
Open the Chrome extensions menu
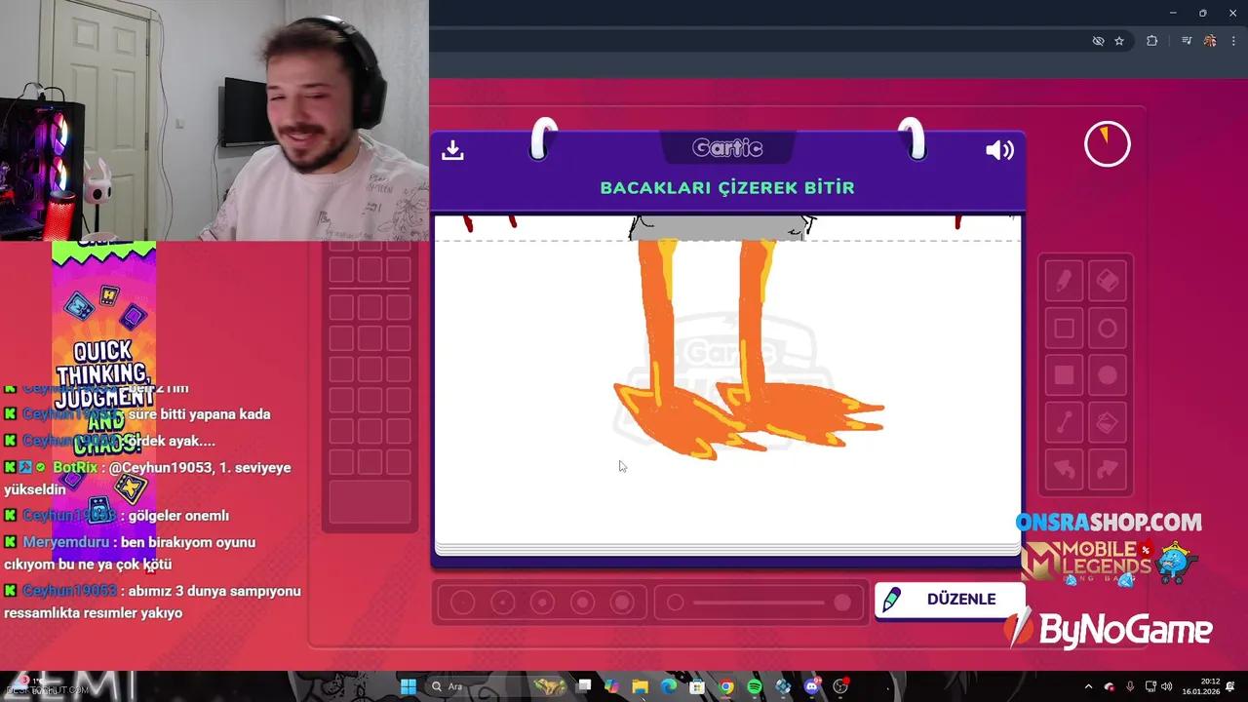(1151, 41)
